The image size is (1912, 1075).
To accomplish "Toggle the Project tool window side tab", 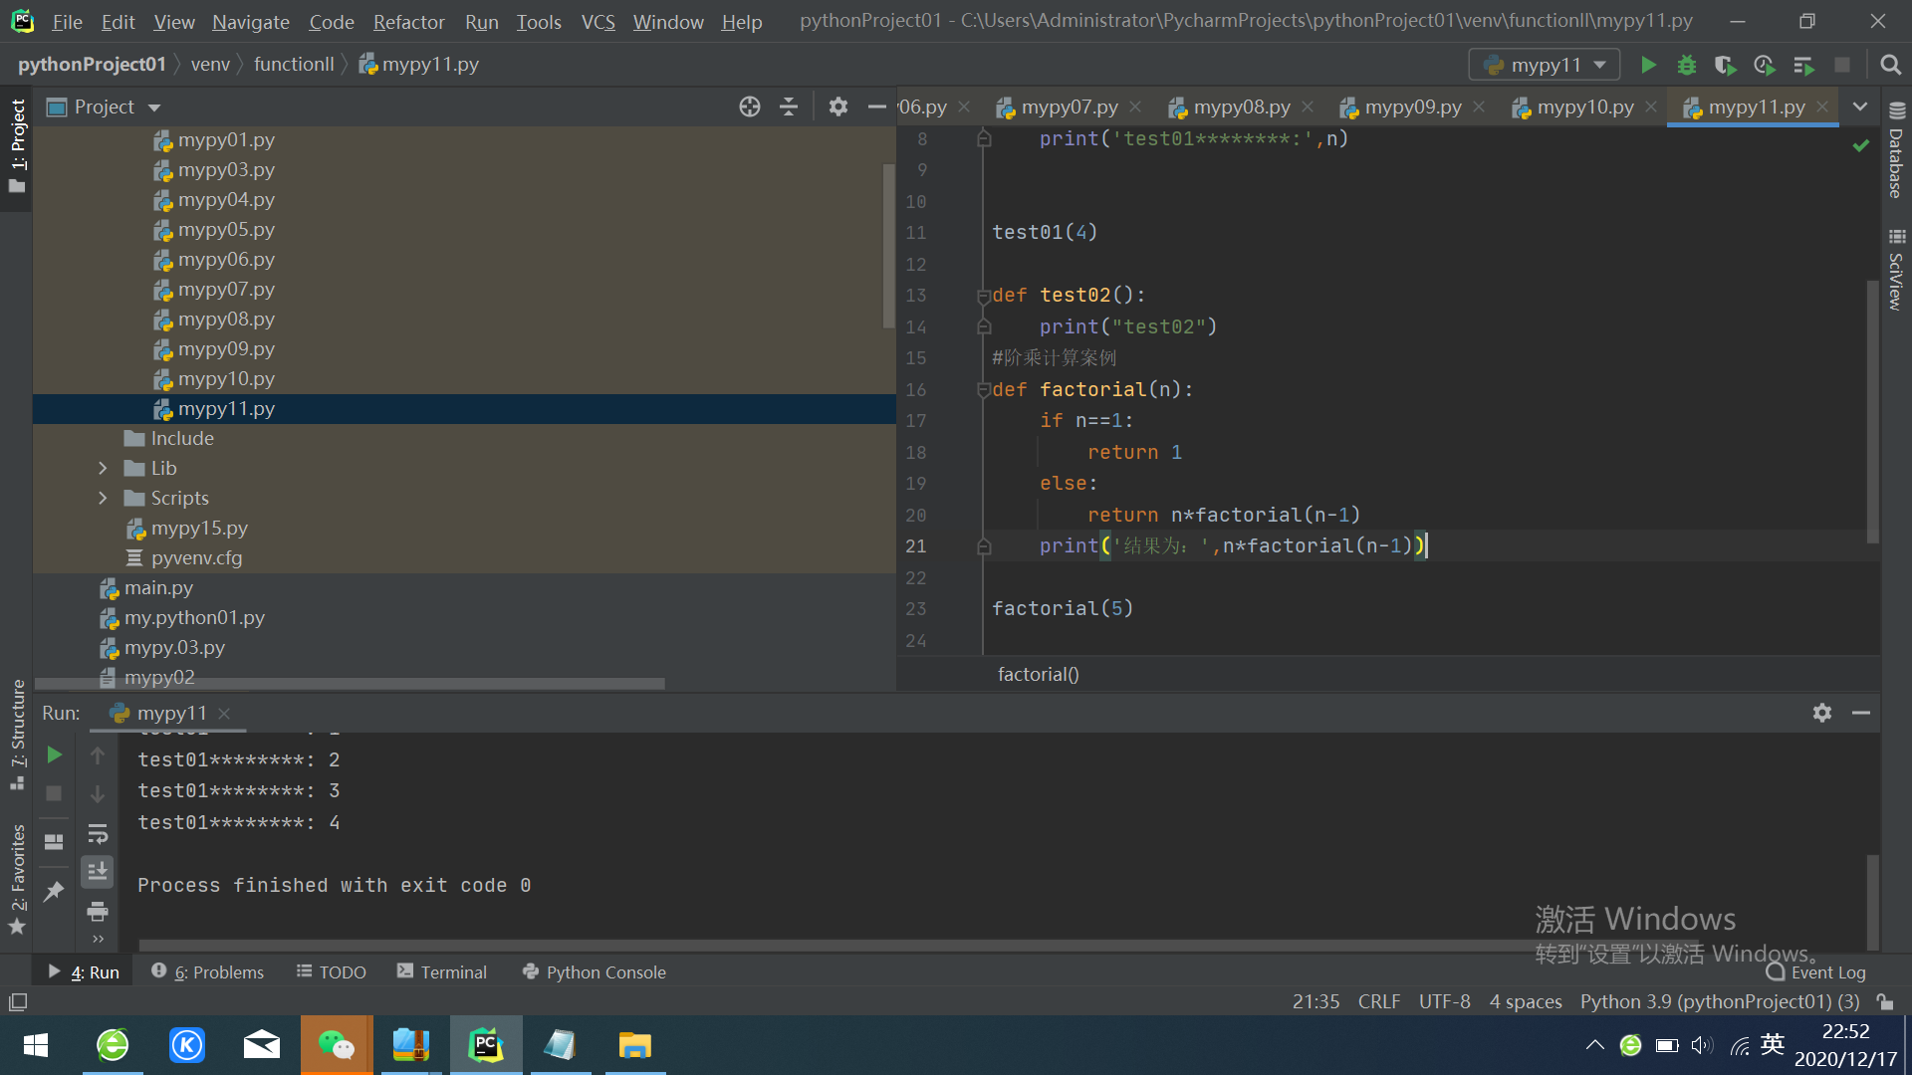I will pos(17,145).
